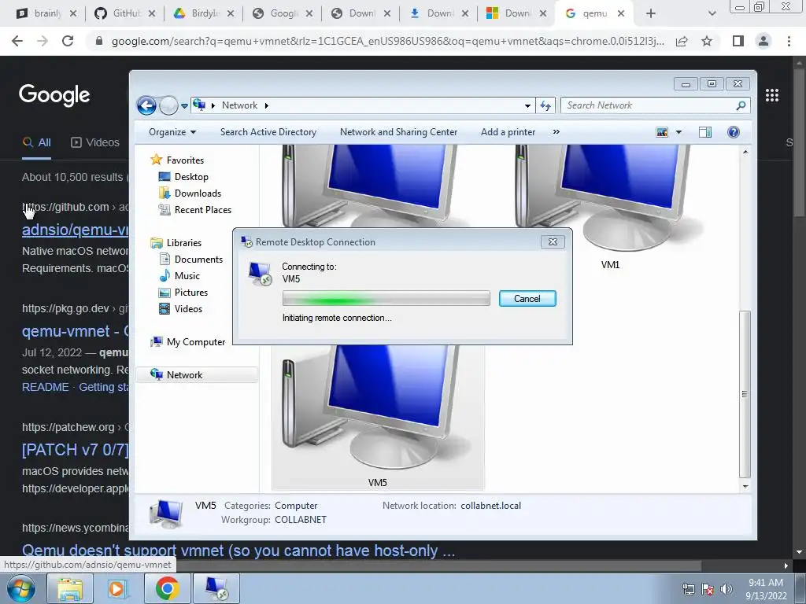Select the VM5 computer icon
Screen dimensions: 806x604
coord(378,416)
